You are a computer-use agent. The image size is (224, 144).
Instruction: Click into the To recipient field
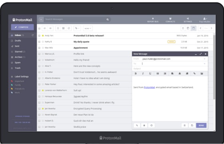tap(172, 64)
